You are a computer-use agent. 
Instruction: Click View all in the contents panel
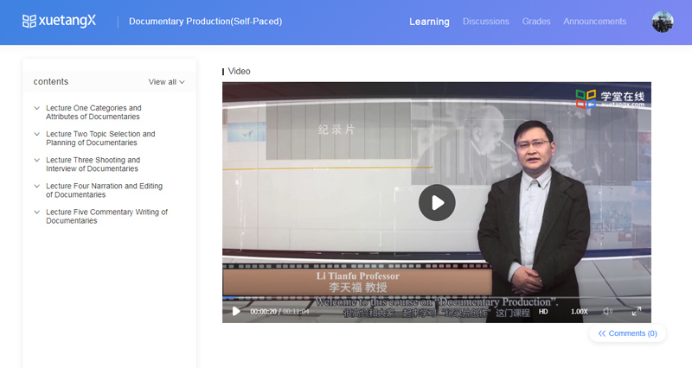point(166,82)
